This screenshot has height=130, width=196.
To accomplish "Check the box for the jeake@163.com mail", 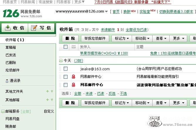I will [x=66, y=69].
